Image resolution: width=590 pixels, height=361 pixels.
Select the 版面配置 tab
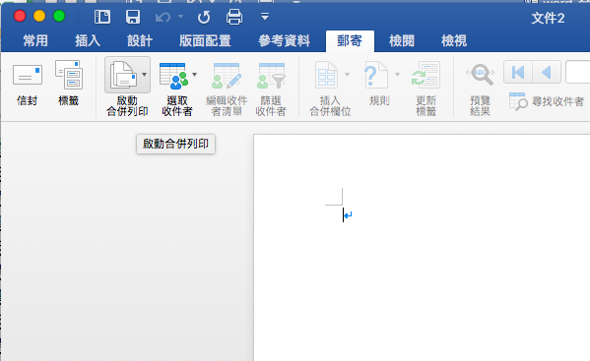205,40
